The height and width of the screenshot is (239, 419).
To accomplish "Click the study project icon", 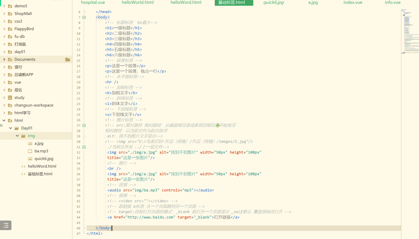I will point(10,97).
